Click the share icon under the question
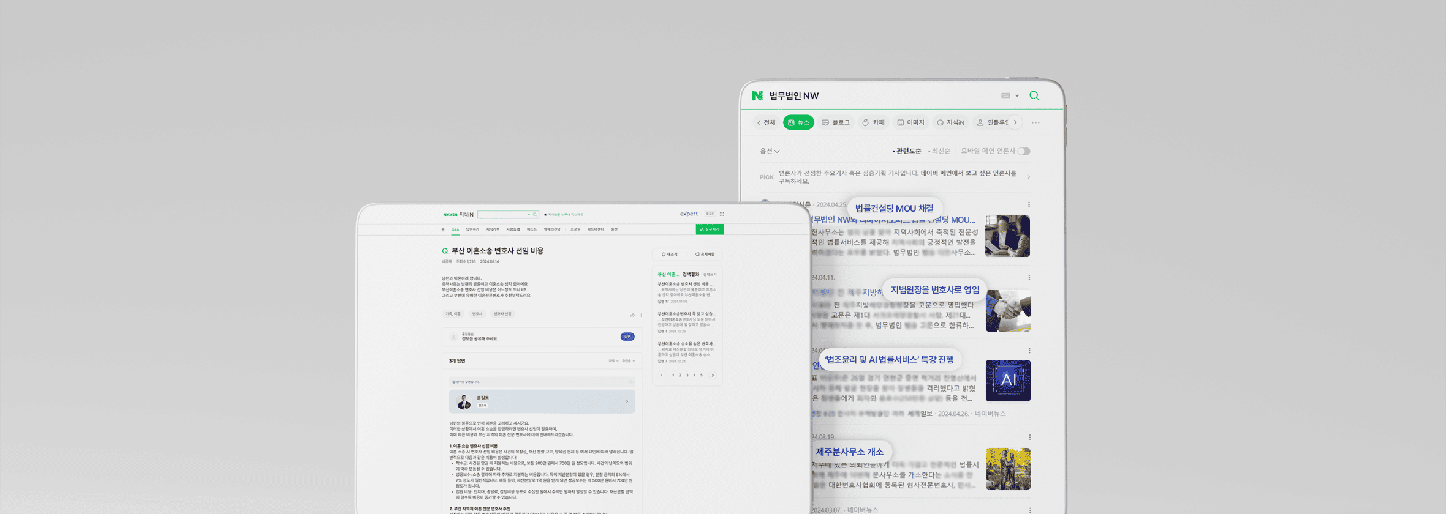The image size is (1446, 514). 632,315
